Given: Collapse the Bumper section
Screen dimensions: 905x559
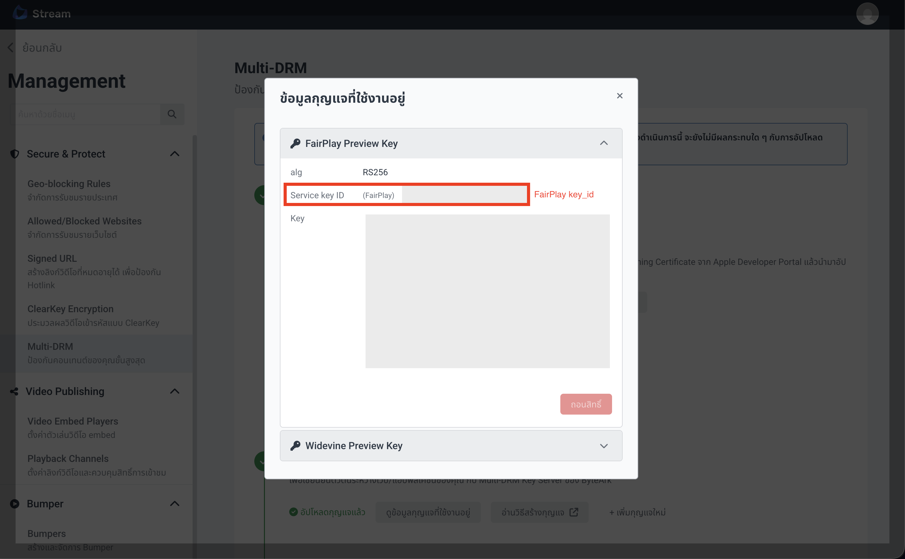Looking at the screenshot, I should 175,504.
